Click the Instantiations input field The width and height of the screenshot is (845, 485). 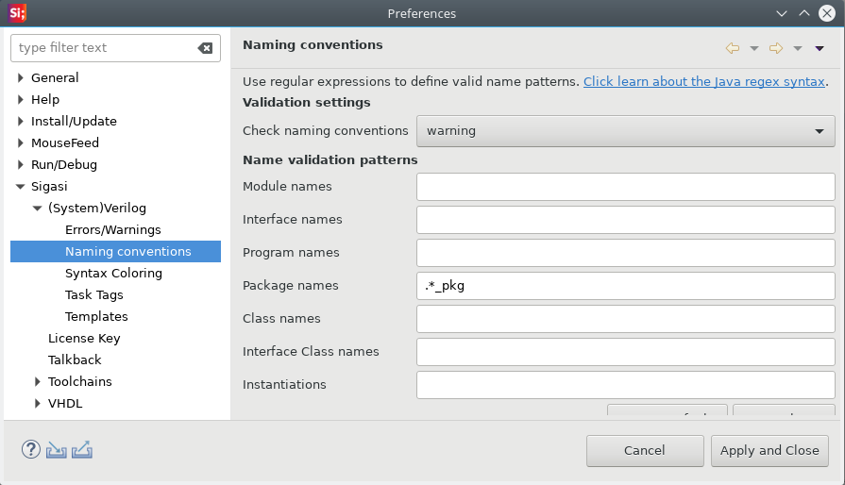tap(626, 385)
